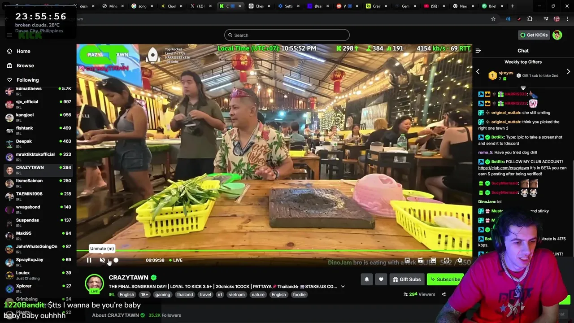Jump to LIVE in the player
This screenshot has height=323, width=574.
pyautogui.click(x=176, y=260)
